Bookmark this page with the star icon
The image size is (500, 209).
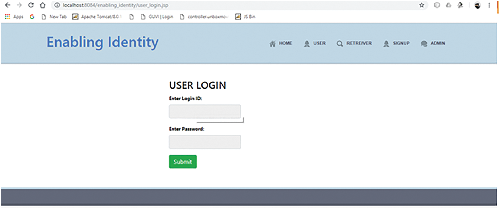coord(421,5)
